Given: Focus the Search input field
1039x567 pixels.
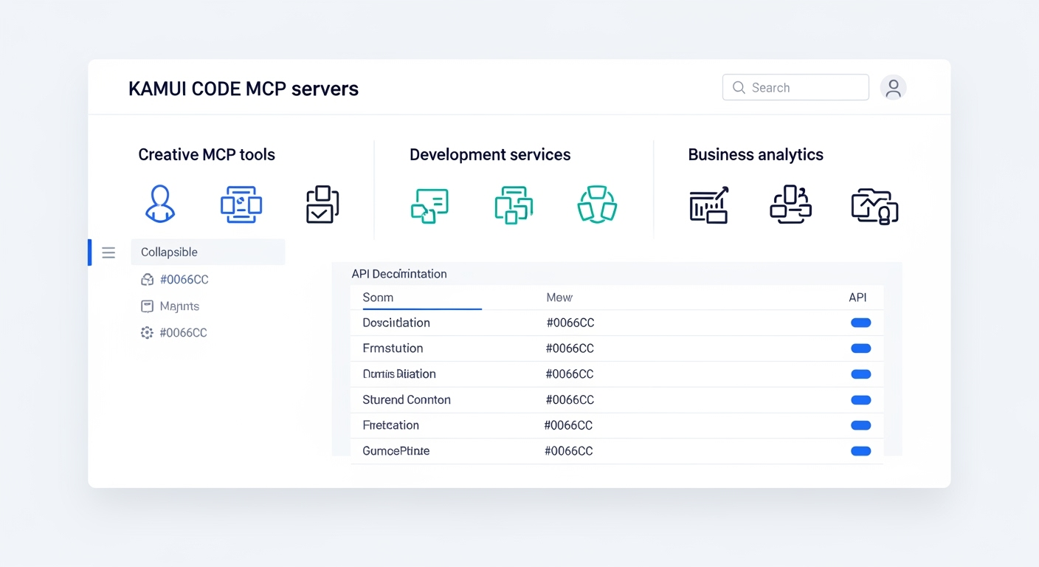Looking at the screenshot, I should (795, 87).
